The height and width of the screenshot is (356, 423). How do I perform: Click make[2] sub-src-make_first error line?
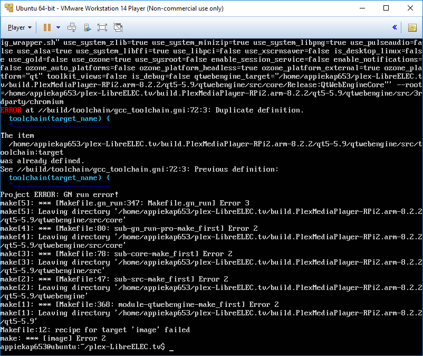[x=114, y=279]
